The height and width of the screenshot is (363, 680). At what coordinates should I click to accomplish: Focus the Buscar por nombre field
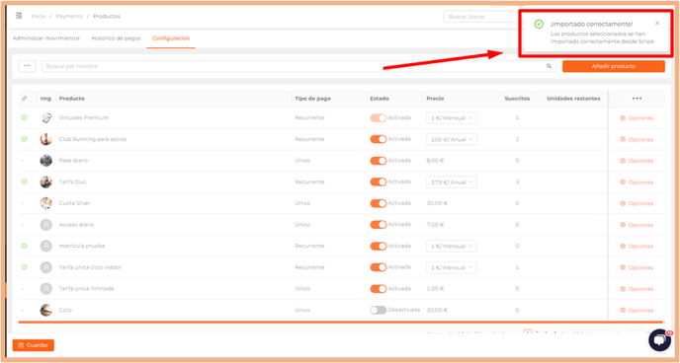point(298,66)
